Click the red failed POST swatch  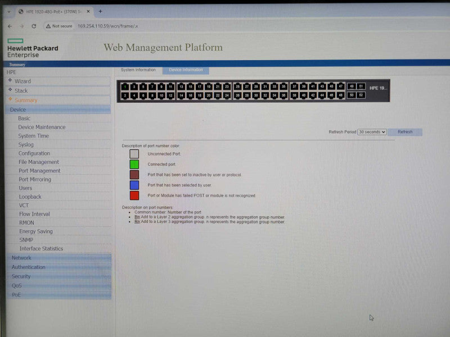pyautogui.click(x=134, y=195)
